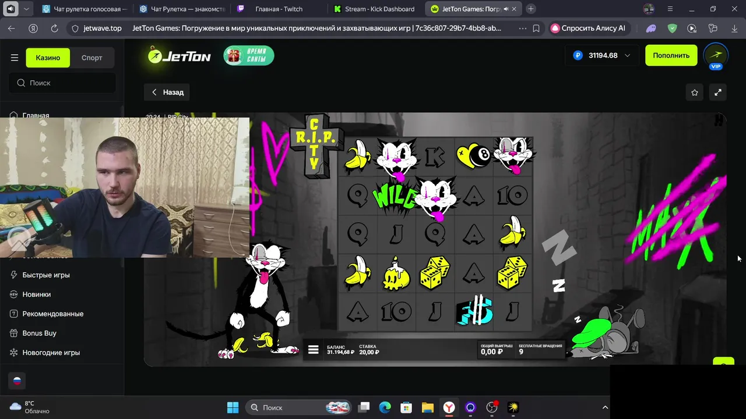Launch Microsoft Edge from taskbar
The height and width of the screenshot is (419, 746).
click(x=385, y=407)
